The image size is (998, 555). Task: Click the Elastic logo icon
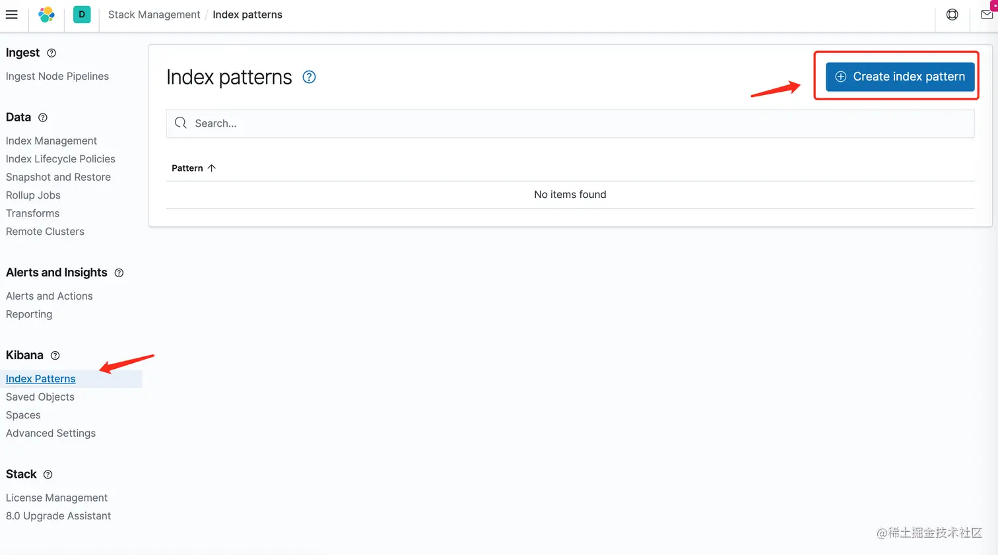click(x=46, y=15)
